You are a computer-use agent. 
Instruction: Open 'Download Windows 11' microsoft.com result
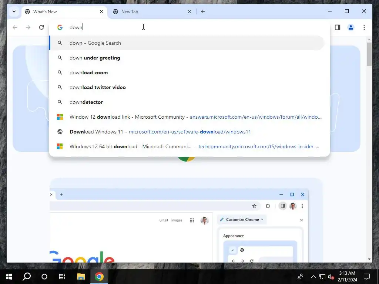[x=187, y=132]
